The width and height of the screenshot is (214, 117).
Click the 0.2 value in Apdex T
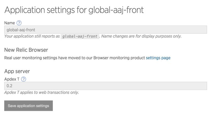coord(10,86)
